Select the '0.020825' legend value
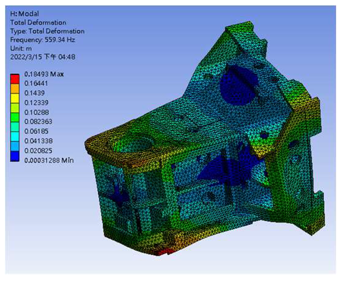341x281 pixels. 38,150
